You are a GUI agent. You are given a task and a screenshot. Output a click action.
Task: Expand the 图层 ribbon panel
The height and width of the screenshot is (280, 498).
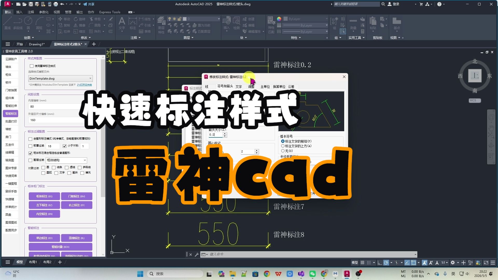click(188, 38)
